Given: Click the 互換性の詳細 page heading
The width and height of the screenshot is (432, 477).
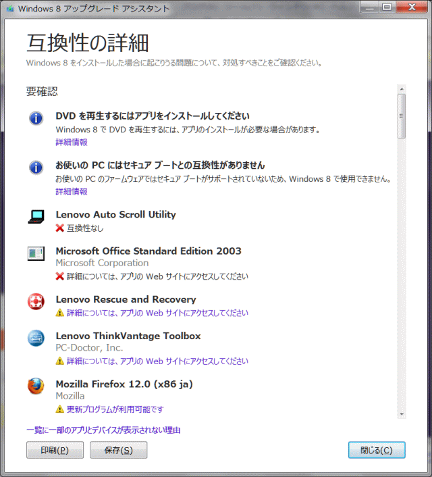Looking at the screenshot, I should click(88, 43).
